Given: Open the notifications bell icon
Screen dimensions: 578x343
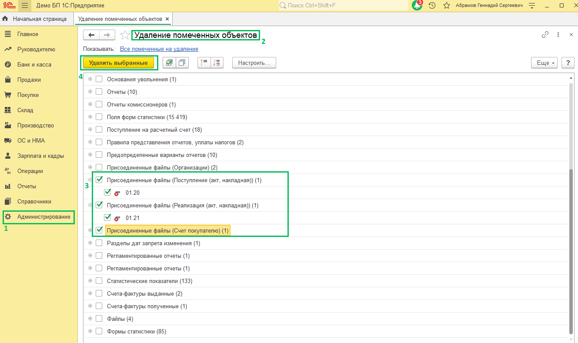Looking at the screenshot, I should tap(417, 6).
